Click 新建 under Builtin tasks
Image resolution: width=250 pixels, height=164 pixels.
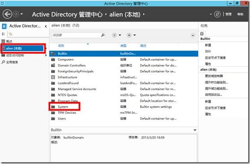[x=208, y=45]
